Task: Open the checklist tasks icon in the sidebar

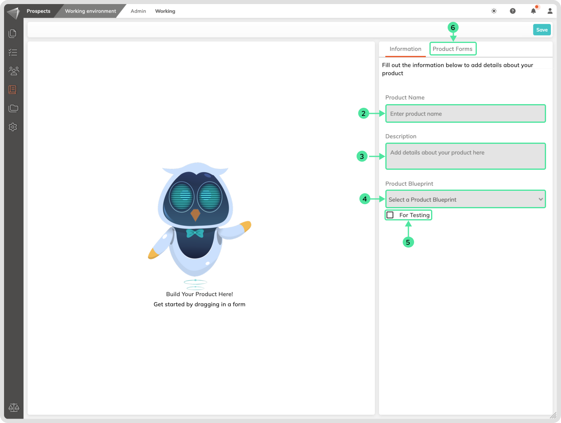Action: (x=13, y=52)
